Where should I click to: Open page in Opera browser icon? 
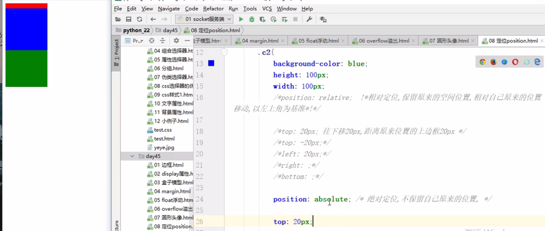pyautogui.click(x=515, y=62)
